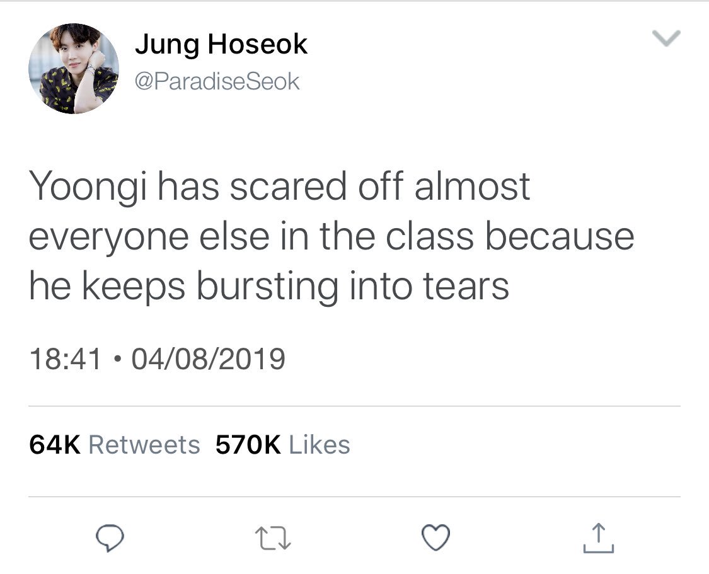Viewport: 709px width, 574px height.
Task: Select the word Yoongi in the tweet
Action: (88, 188)
